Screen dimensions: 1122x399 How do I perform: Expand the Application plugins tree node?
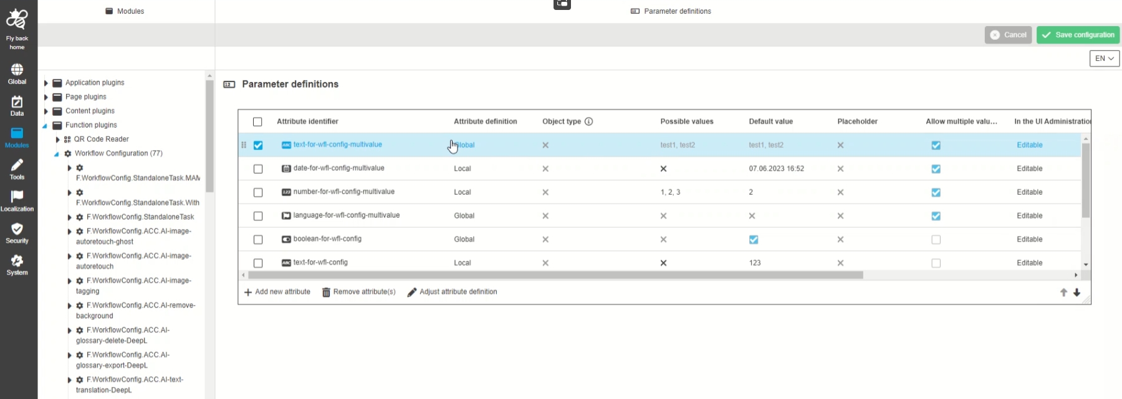click(46, 83)
